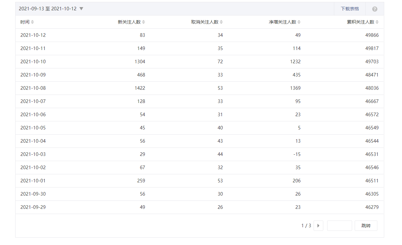Select date cell 2021-09-30

click(x=33, y=194)
